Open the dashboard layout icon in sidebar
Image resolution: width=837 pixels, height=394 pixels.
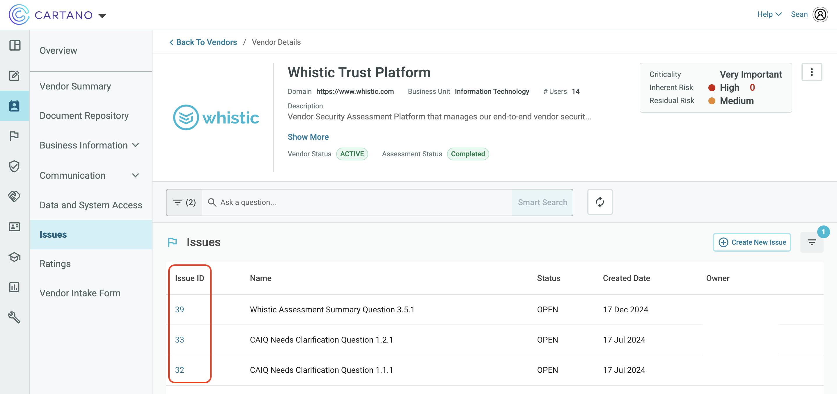tap(15, 45)
